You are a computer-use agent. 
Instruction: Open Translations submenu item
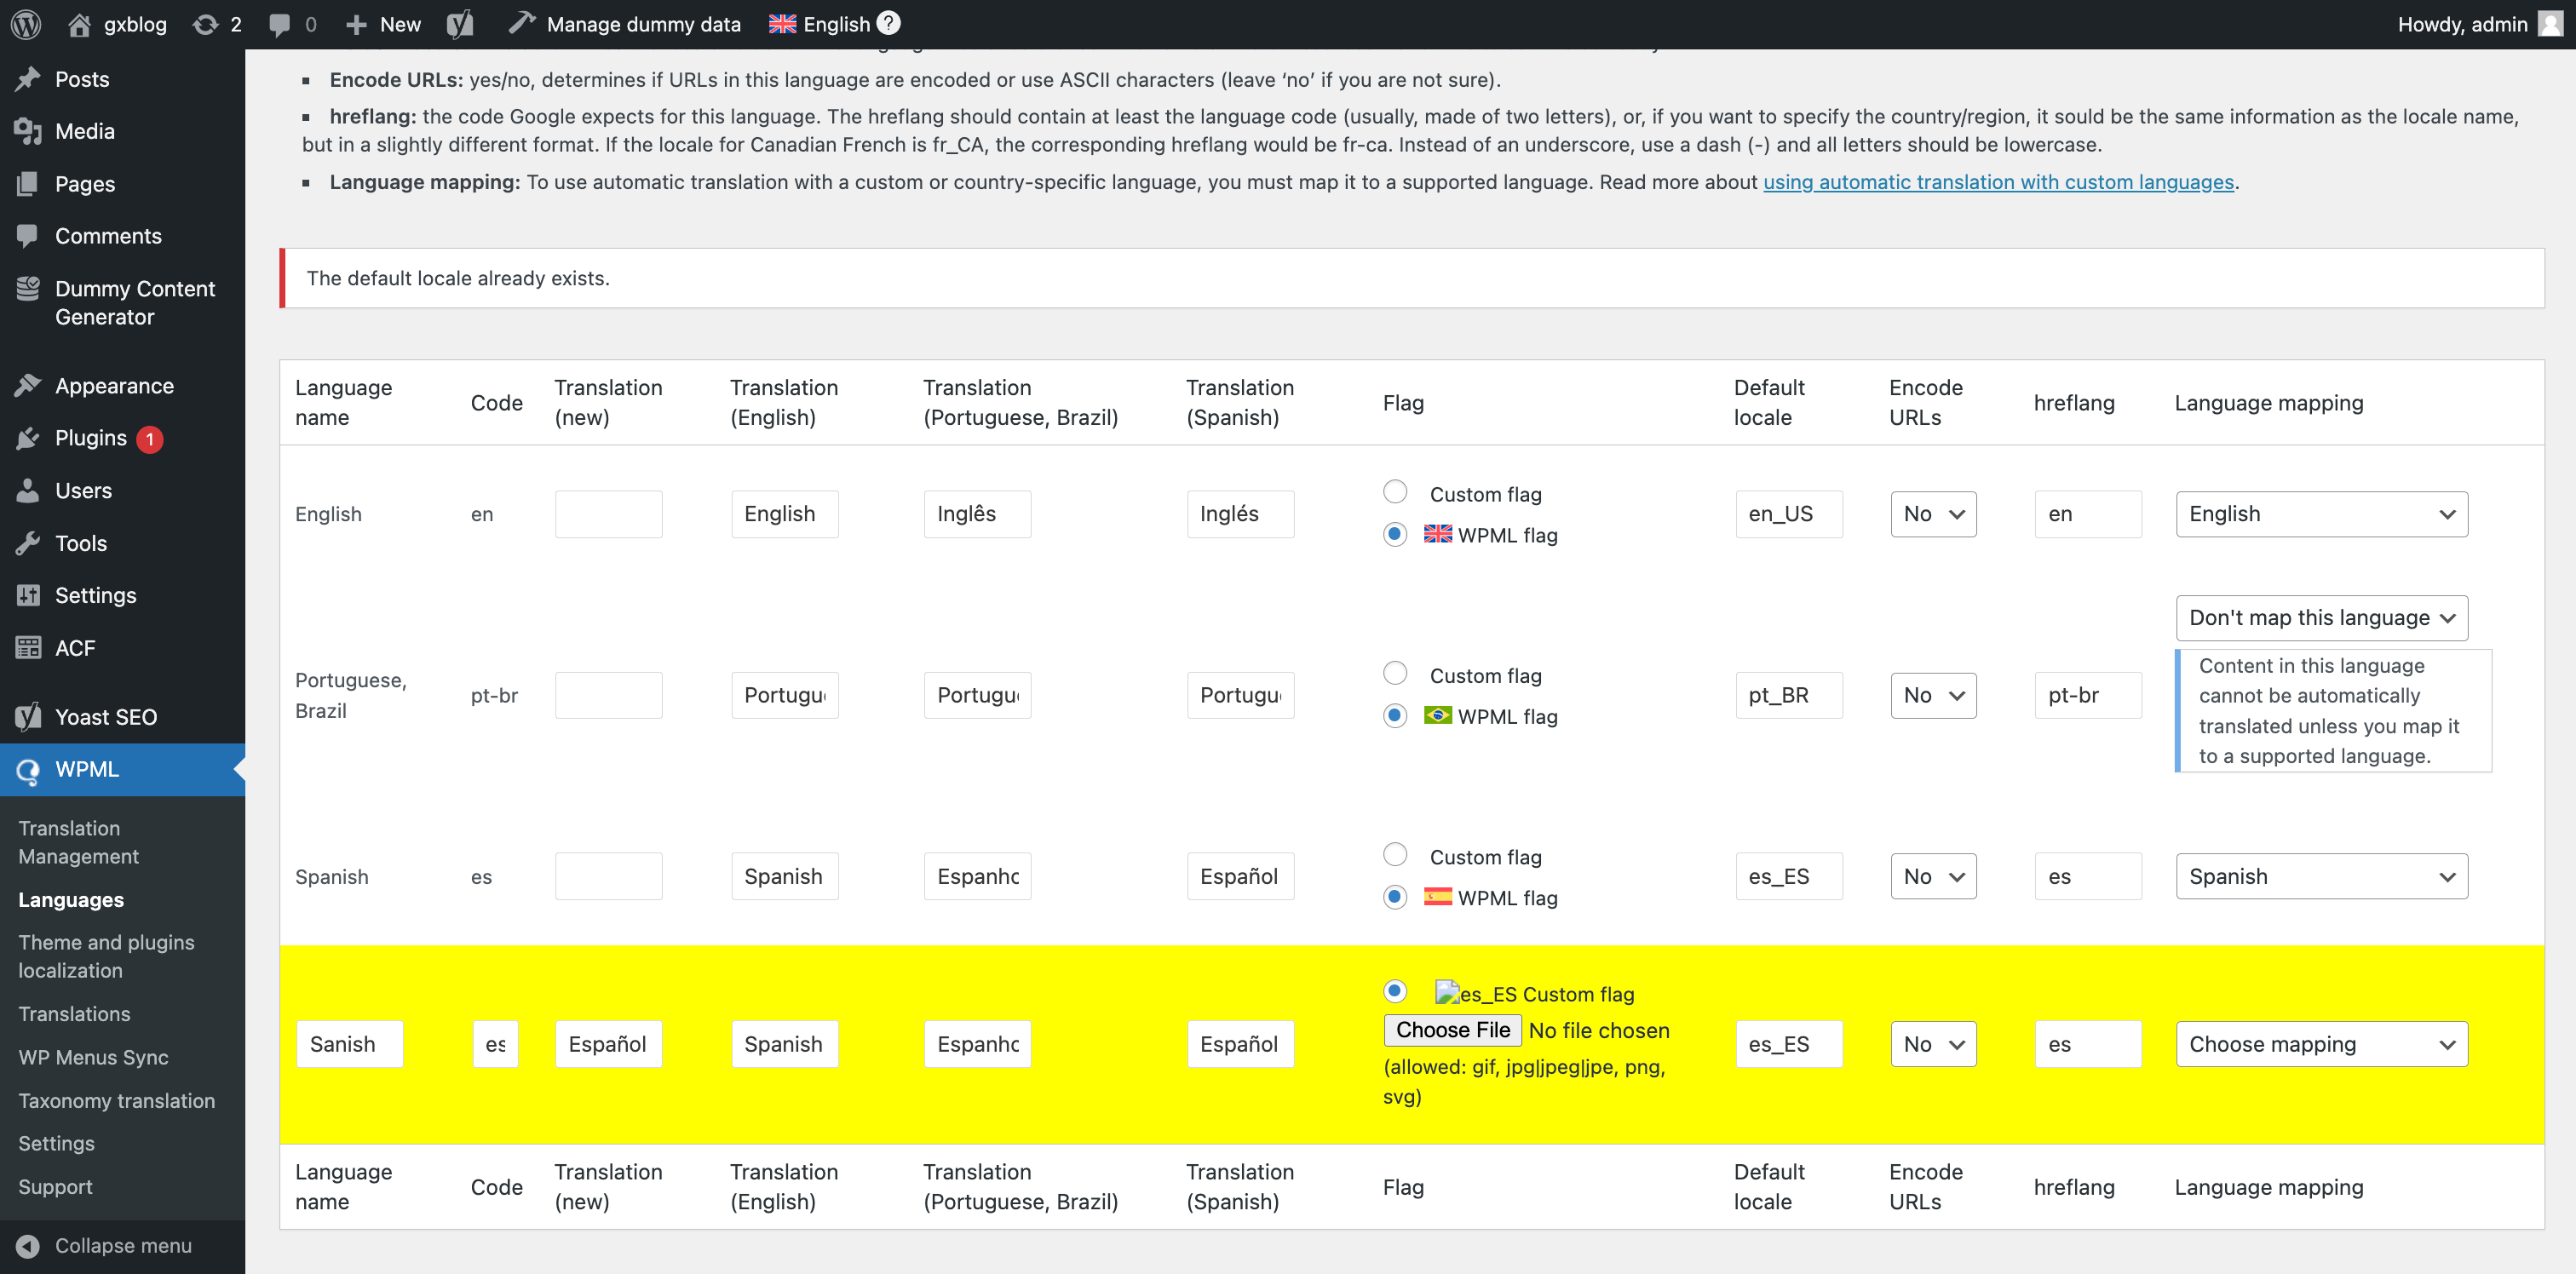click(74, 1014)
